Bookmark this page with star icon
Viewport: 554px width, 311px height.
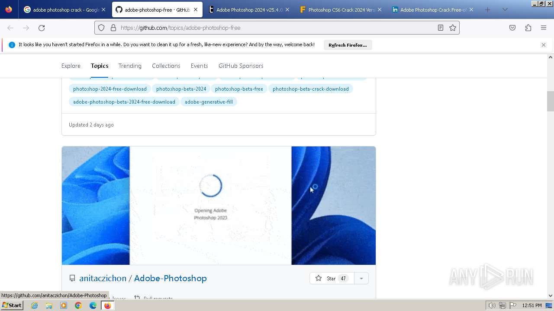453,28
